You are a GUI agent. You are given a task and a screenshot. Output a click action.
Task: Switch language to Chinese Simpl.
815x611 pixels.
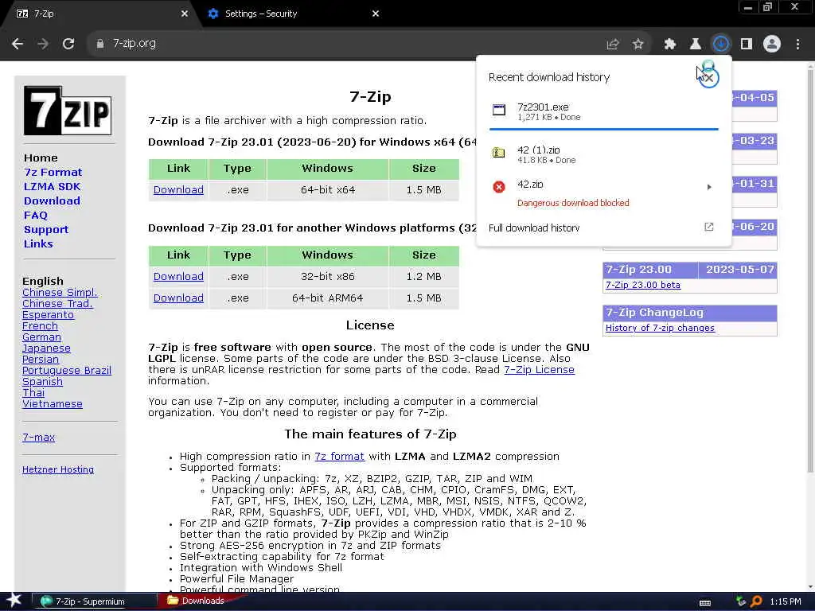(60, 293)
